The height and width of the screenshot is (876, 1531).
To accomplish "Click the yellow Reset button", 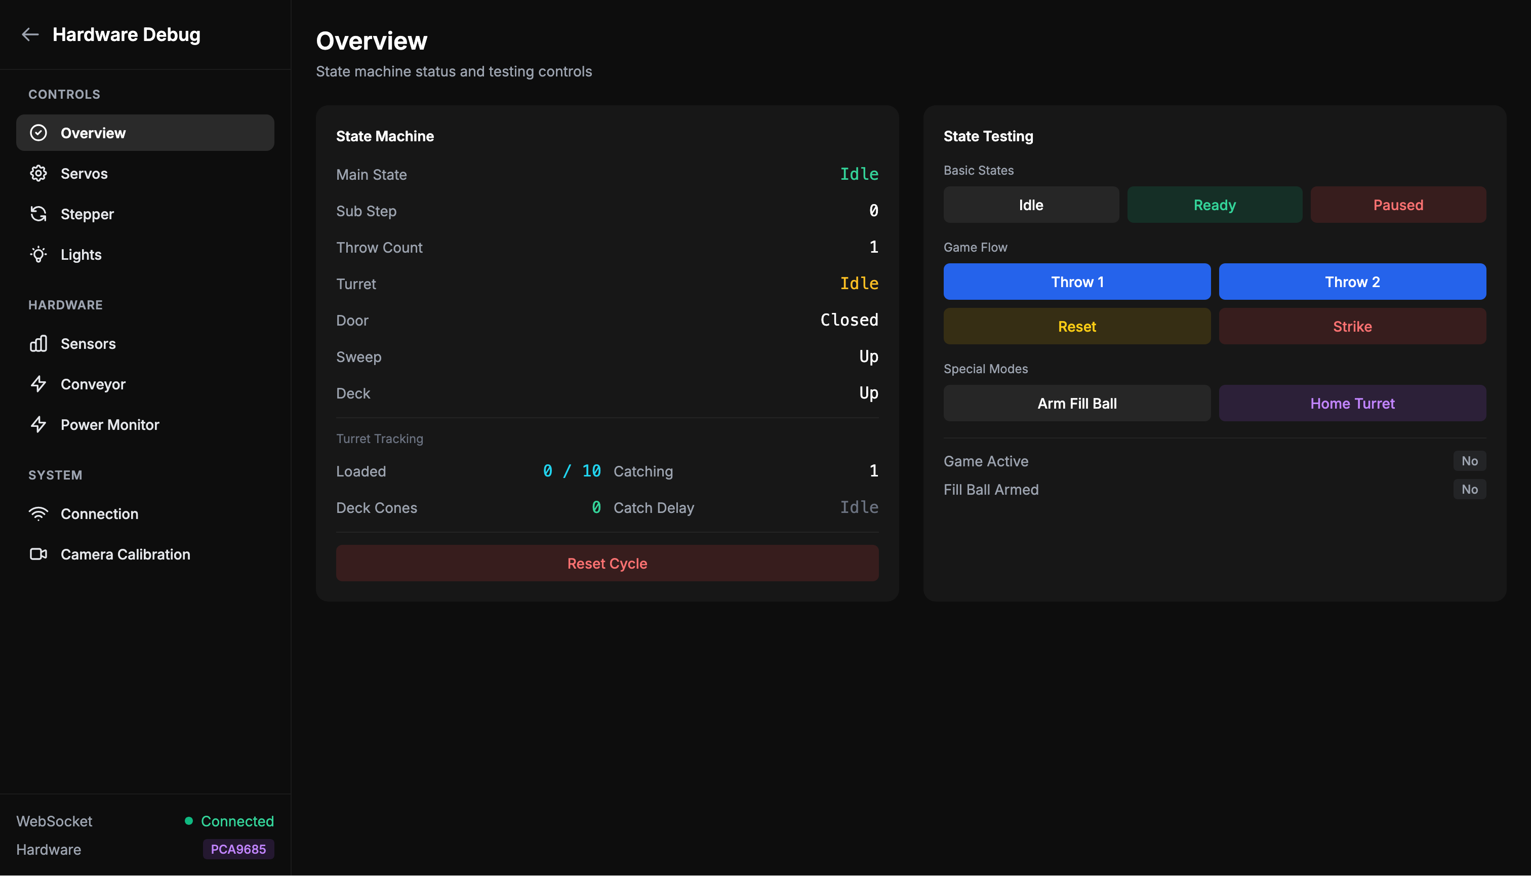I will [1076, 326].
